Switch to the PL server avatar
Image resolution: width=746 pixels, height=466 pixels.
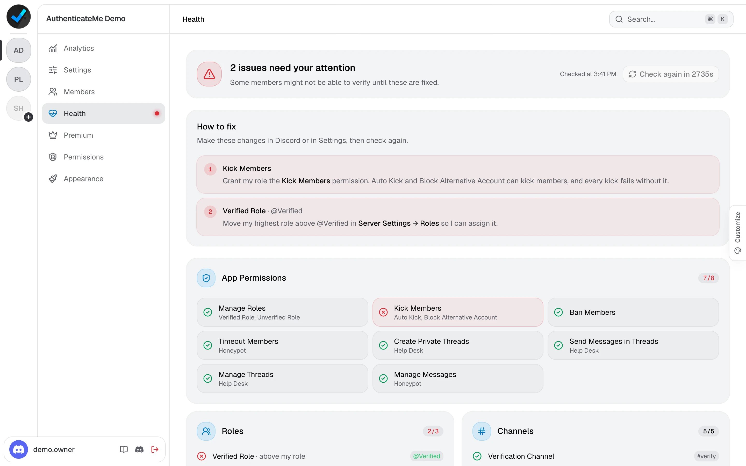18,79
